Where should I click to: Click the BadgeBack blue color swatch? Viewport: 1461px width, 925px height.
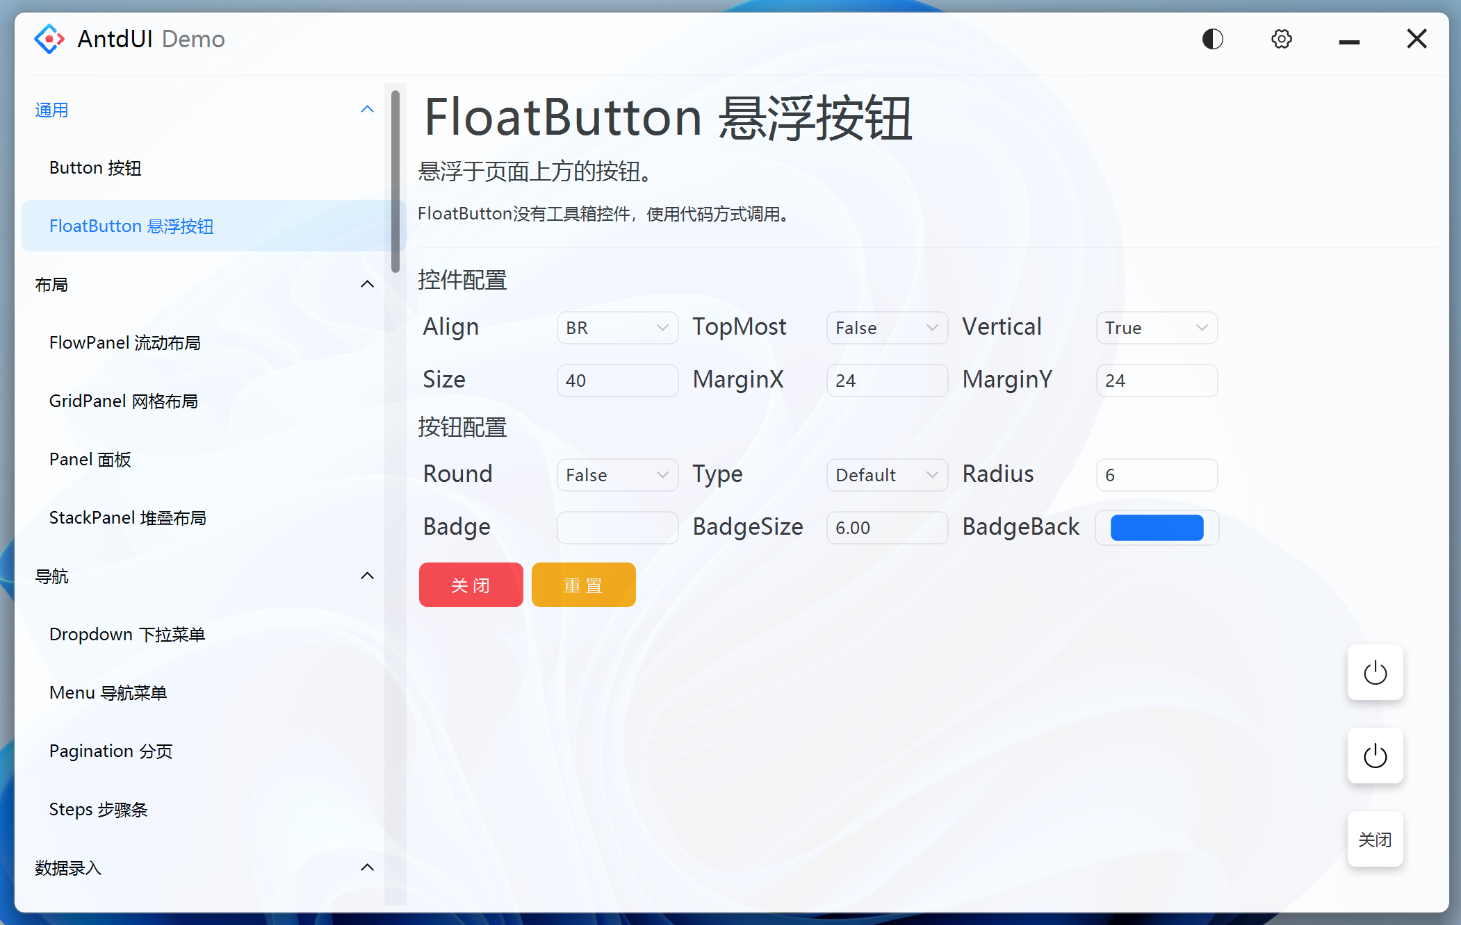[1156, 528]
